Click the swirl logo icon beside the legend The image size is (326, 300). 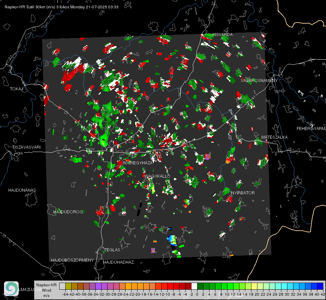click(x=11, y=289)
